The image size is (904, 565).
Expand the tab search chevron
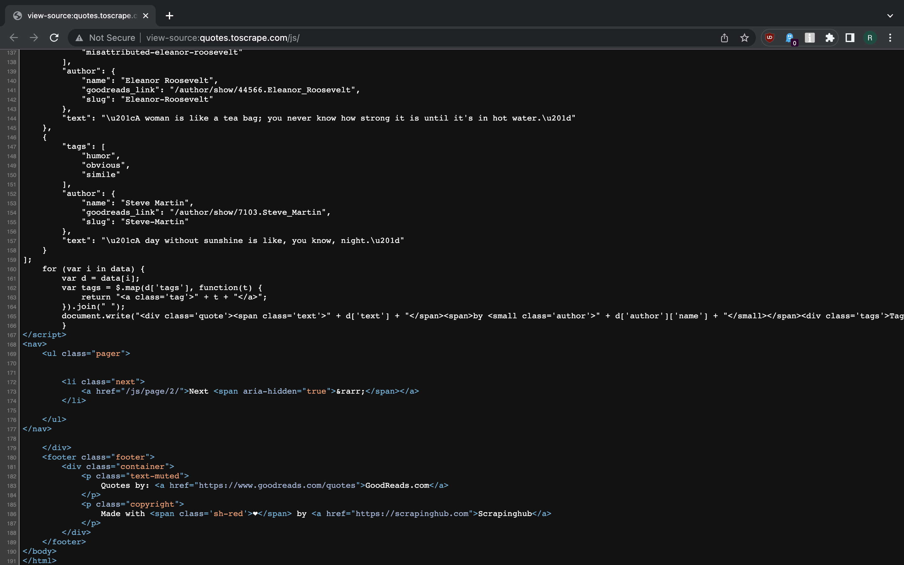point(890,16)
